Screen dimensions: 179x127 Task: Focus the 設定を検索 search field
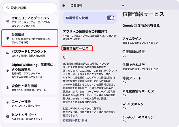[30, 8]
